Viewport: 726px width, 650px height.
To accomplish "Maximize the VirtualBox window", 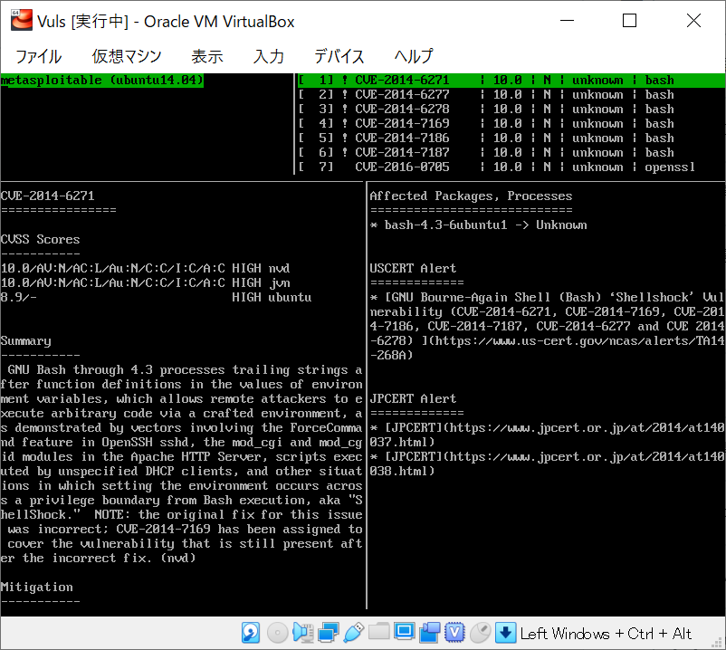I will [x=629, y=21].
